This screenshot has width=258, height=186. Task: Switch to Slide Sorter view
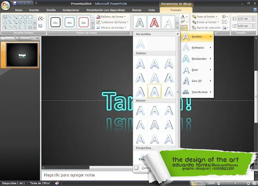click(x=198, y=183)
